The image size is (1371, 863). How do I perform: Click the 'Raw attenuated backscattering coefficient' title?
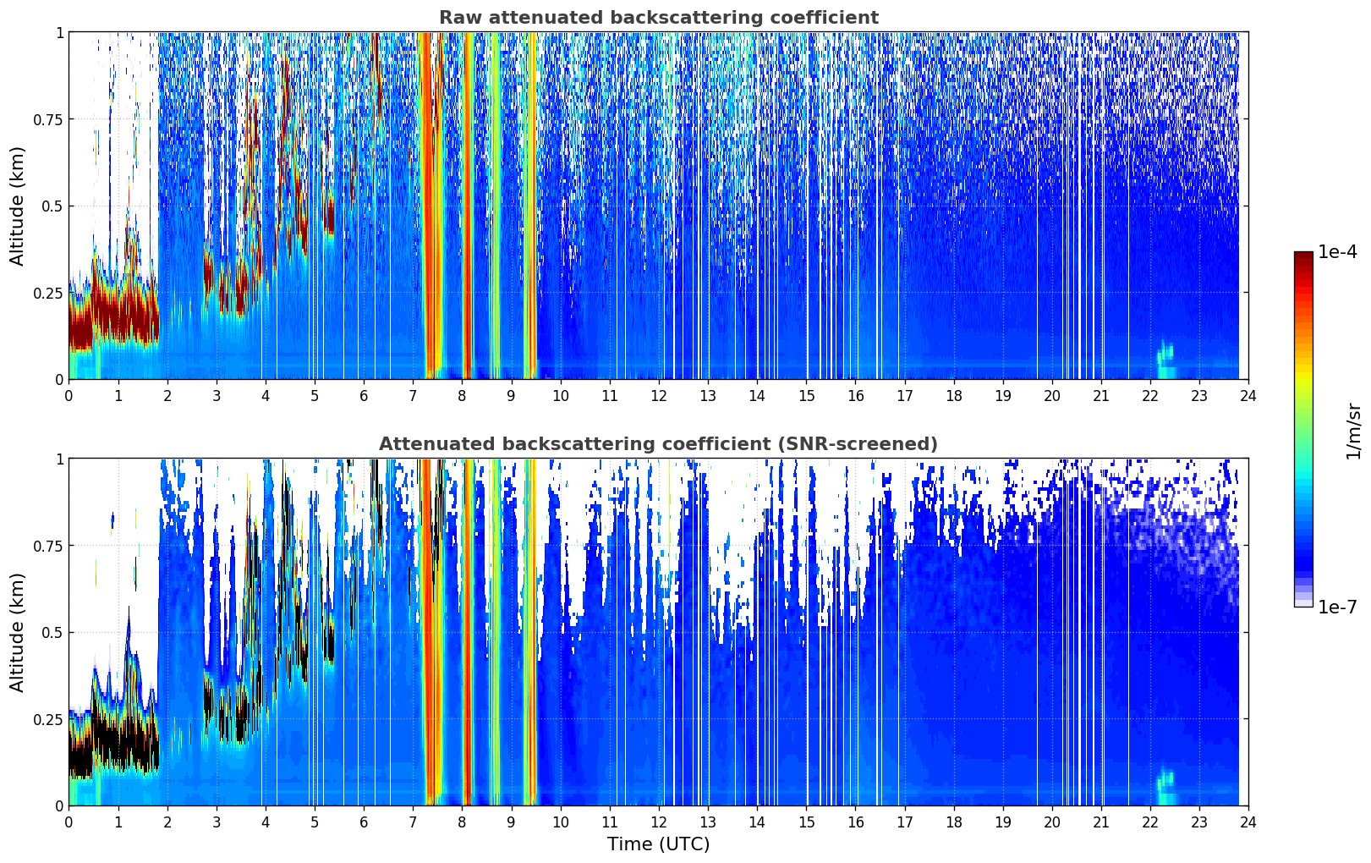pyautogui.click(x=658, y=18)
